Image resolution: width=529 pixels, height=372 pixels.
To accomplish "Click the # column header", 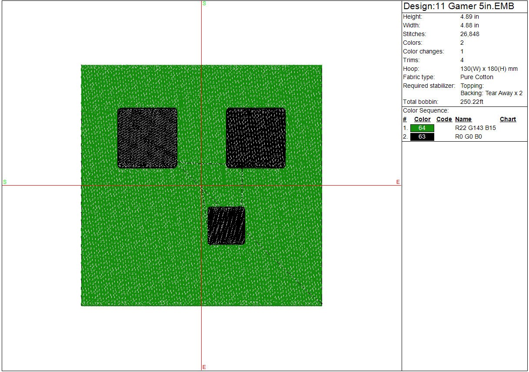I will tap(405, 119).
